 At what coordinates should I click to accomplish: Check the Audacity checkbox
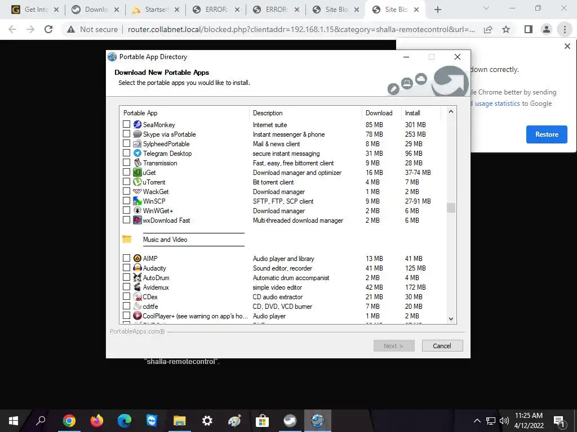point(126,267)
